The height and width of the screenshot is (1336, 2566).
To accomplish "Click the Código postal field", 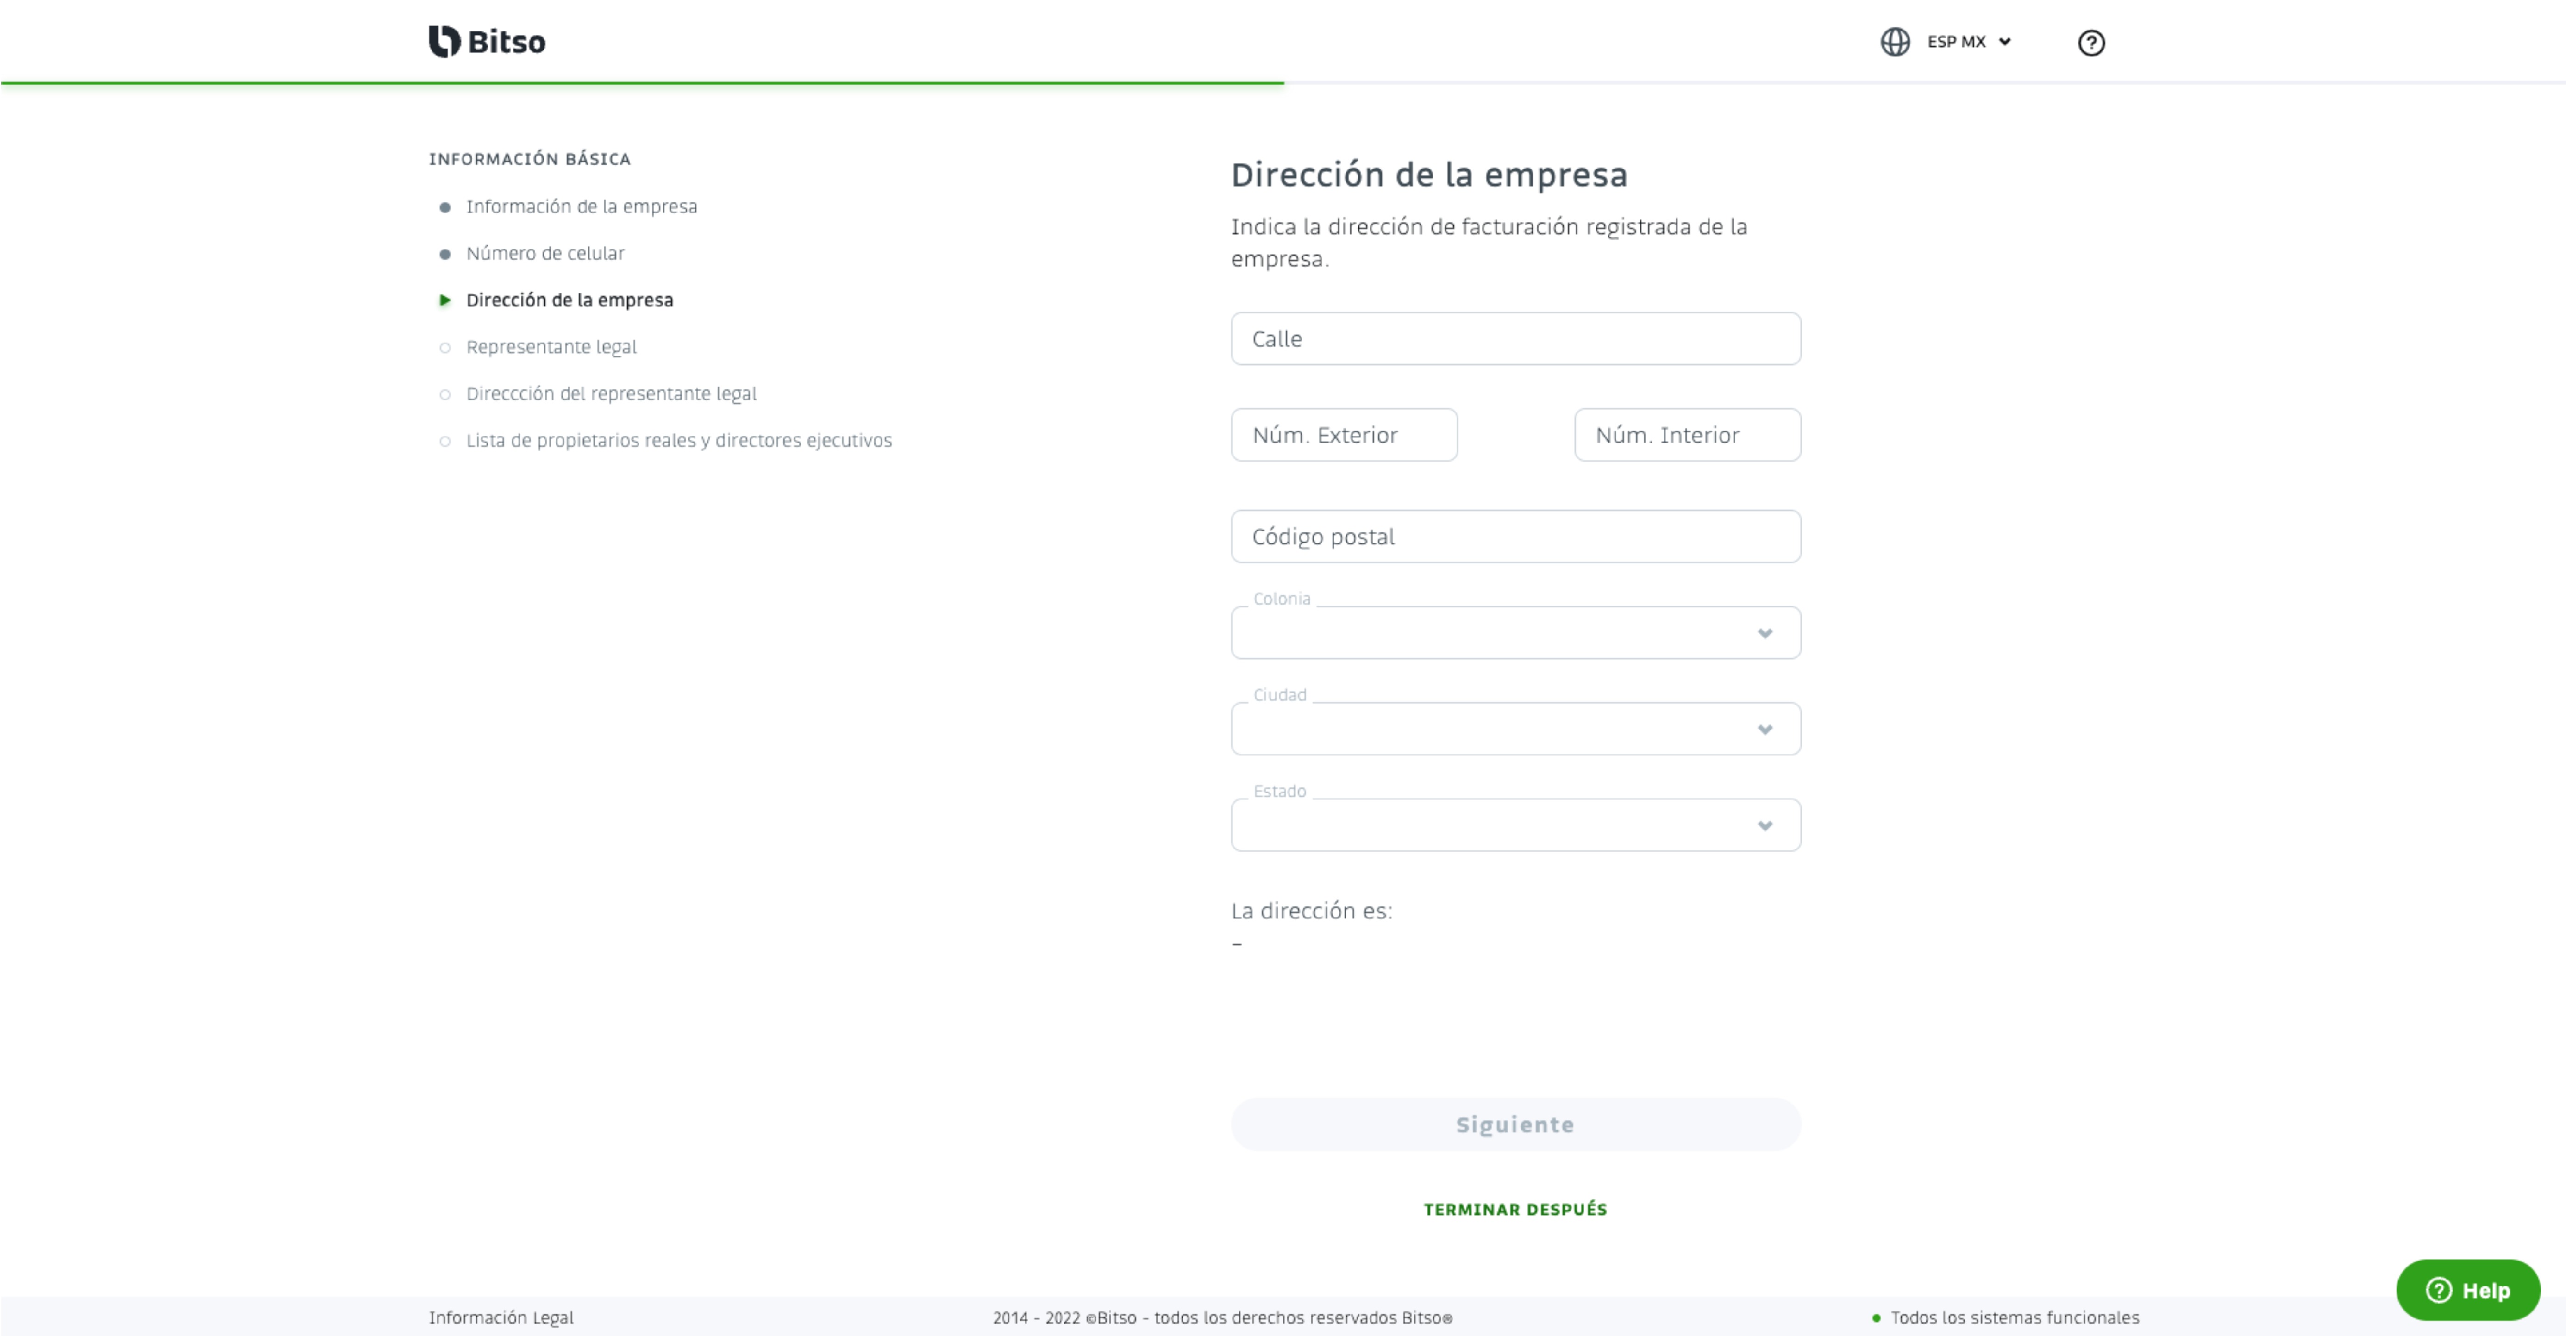I will click(1515, 536).
